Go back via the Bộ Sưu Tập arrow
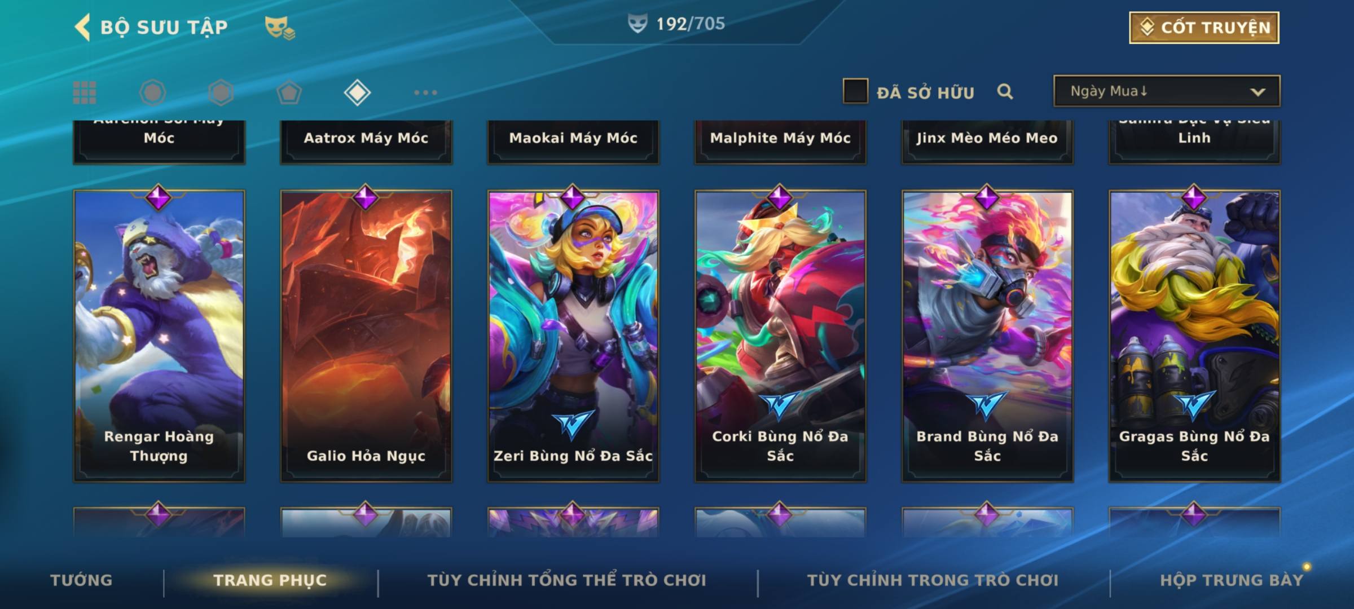This screenshot has height=609, width=1354. pos(82,27)
